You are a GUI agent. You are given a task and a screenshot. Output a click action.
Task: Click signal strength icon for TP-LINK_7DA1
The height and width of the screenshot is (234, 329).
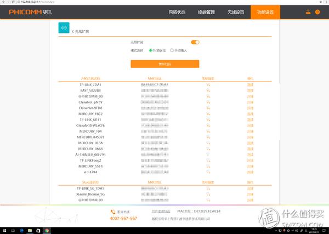[x=208, y=85]
